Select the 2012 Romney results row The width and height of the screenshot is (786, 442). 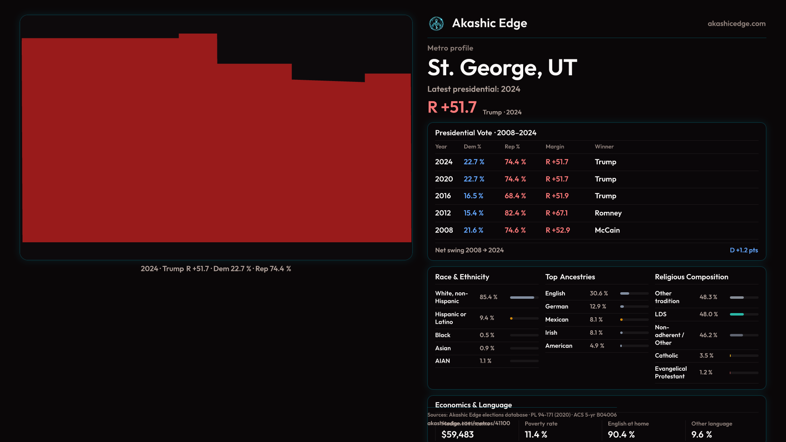point(596,213)
